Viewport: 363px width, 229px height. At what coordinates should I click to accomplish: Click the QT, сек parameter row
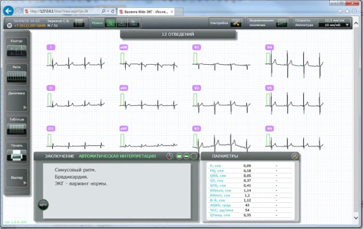(x=250, y=181)
